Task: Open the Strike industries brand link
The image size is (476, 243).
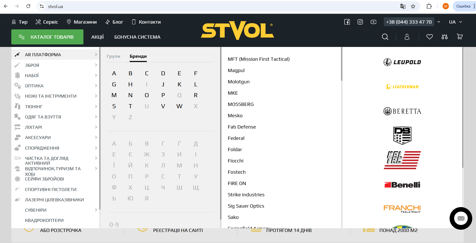Action: [x=246, y=195]
